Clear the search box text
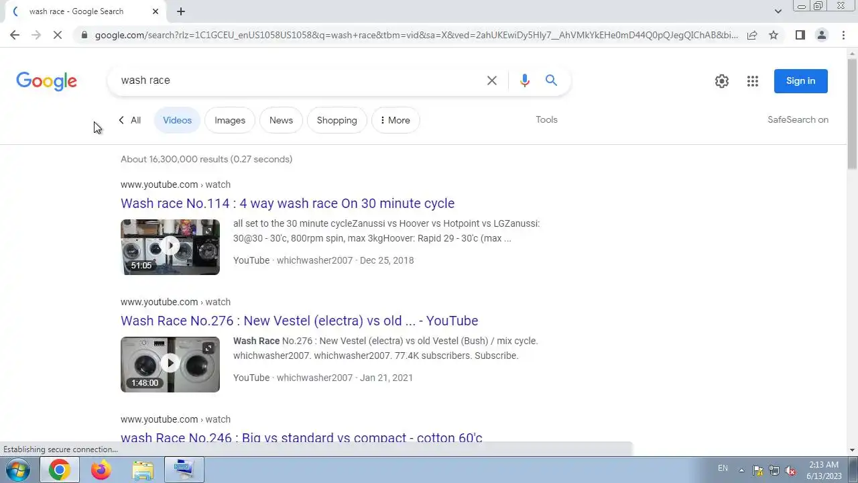 coord(491,80)
